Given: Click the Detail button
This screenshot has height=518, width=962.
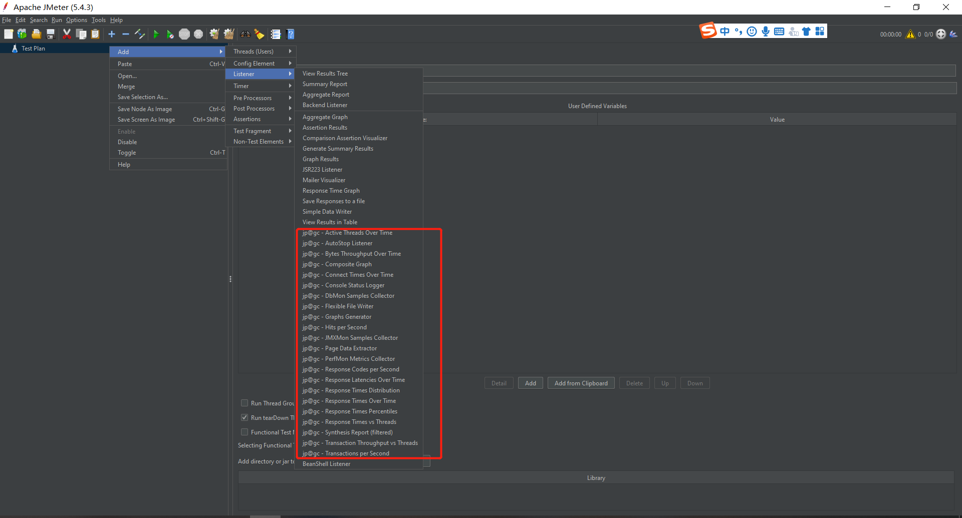Looking at the screenshot, I should click(499, 383).
